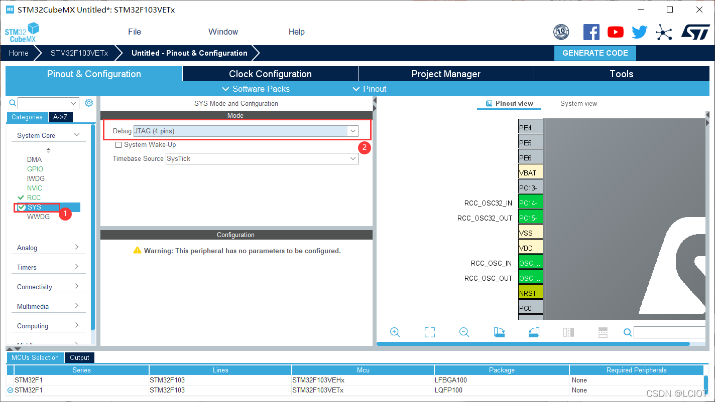Click the ST logo icon
The image size is (715, 402).
coord(695,32)
